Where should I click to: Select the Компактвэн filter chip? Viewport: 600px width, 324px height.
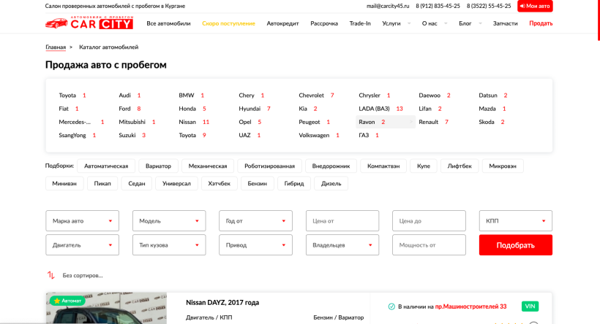(x=383, y=166)
